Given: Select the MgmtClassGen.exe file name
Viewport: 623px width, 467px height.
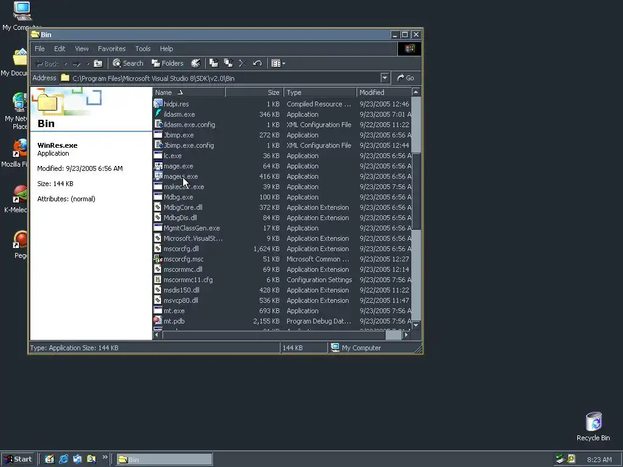Looking at the screenshot, I should (192, 228).
